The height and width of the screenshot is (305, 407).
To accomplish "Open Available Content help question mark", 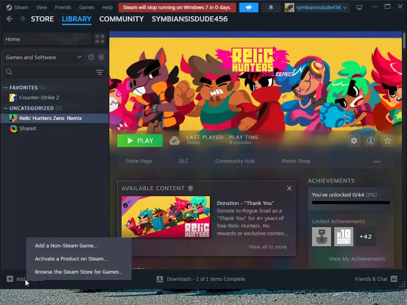I will (190, 188).
